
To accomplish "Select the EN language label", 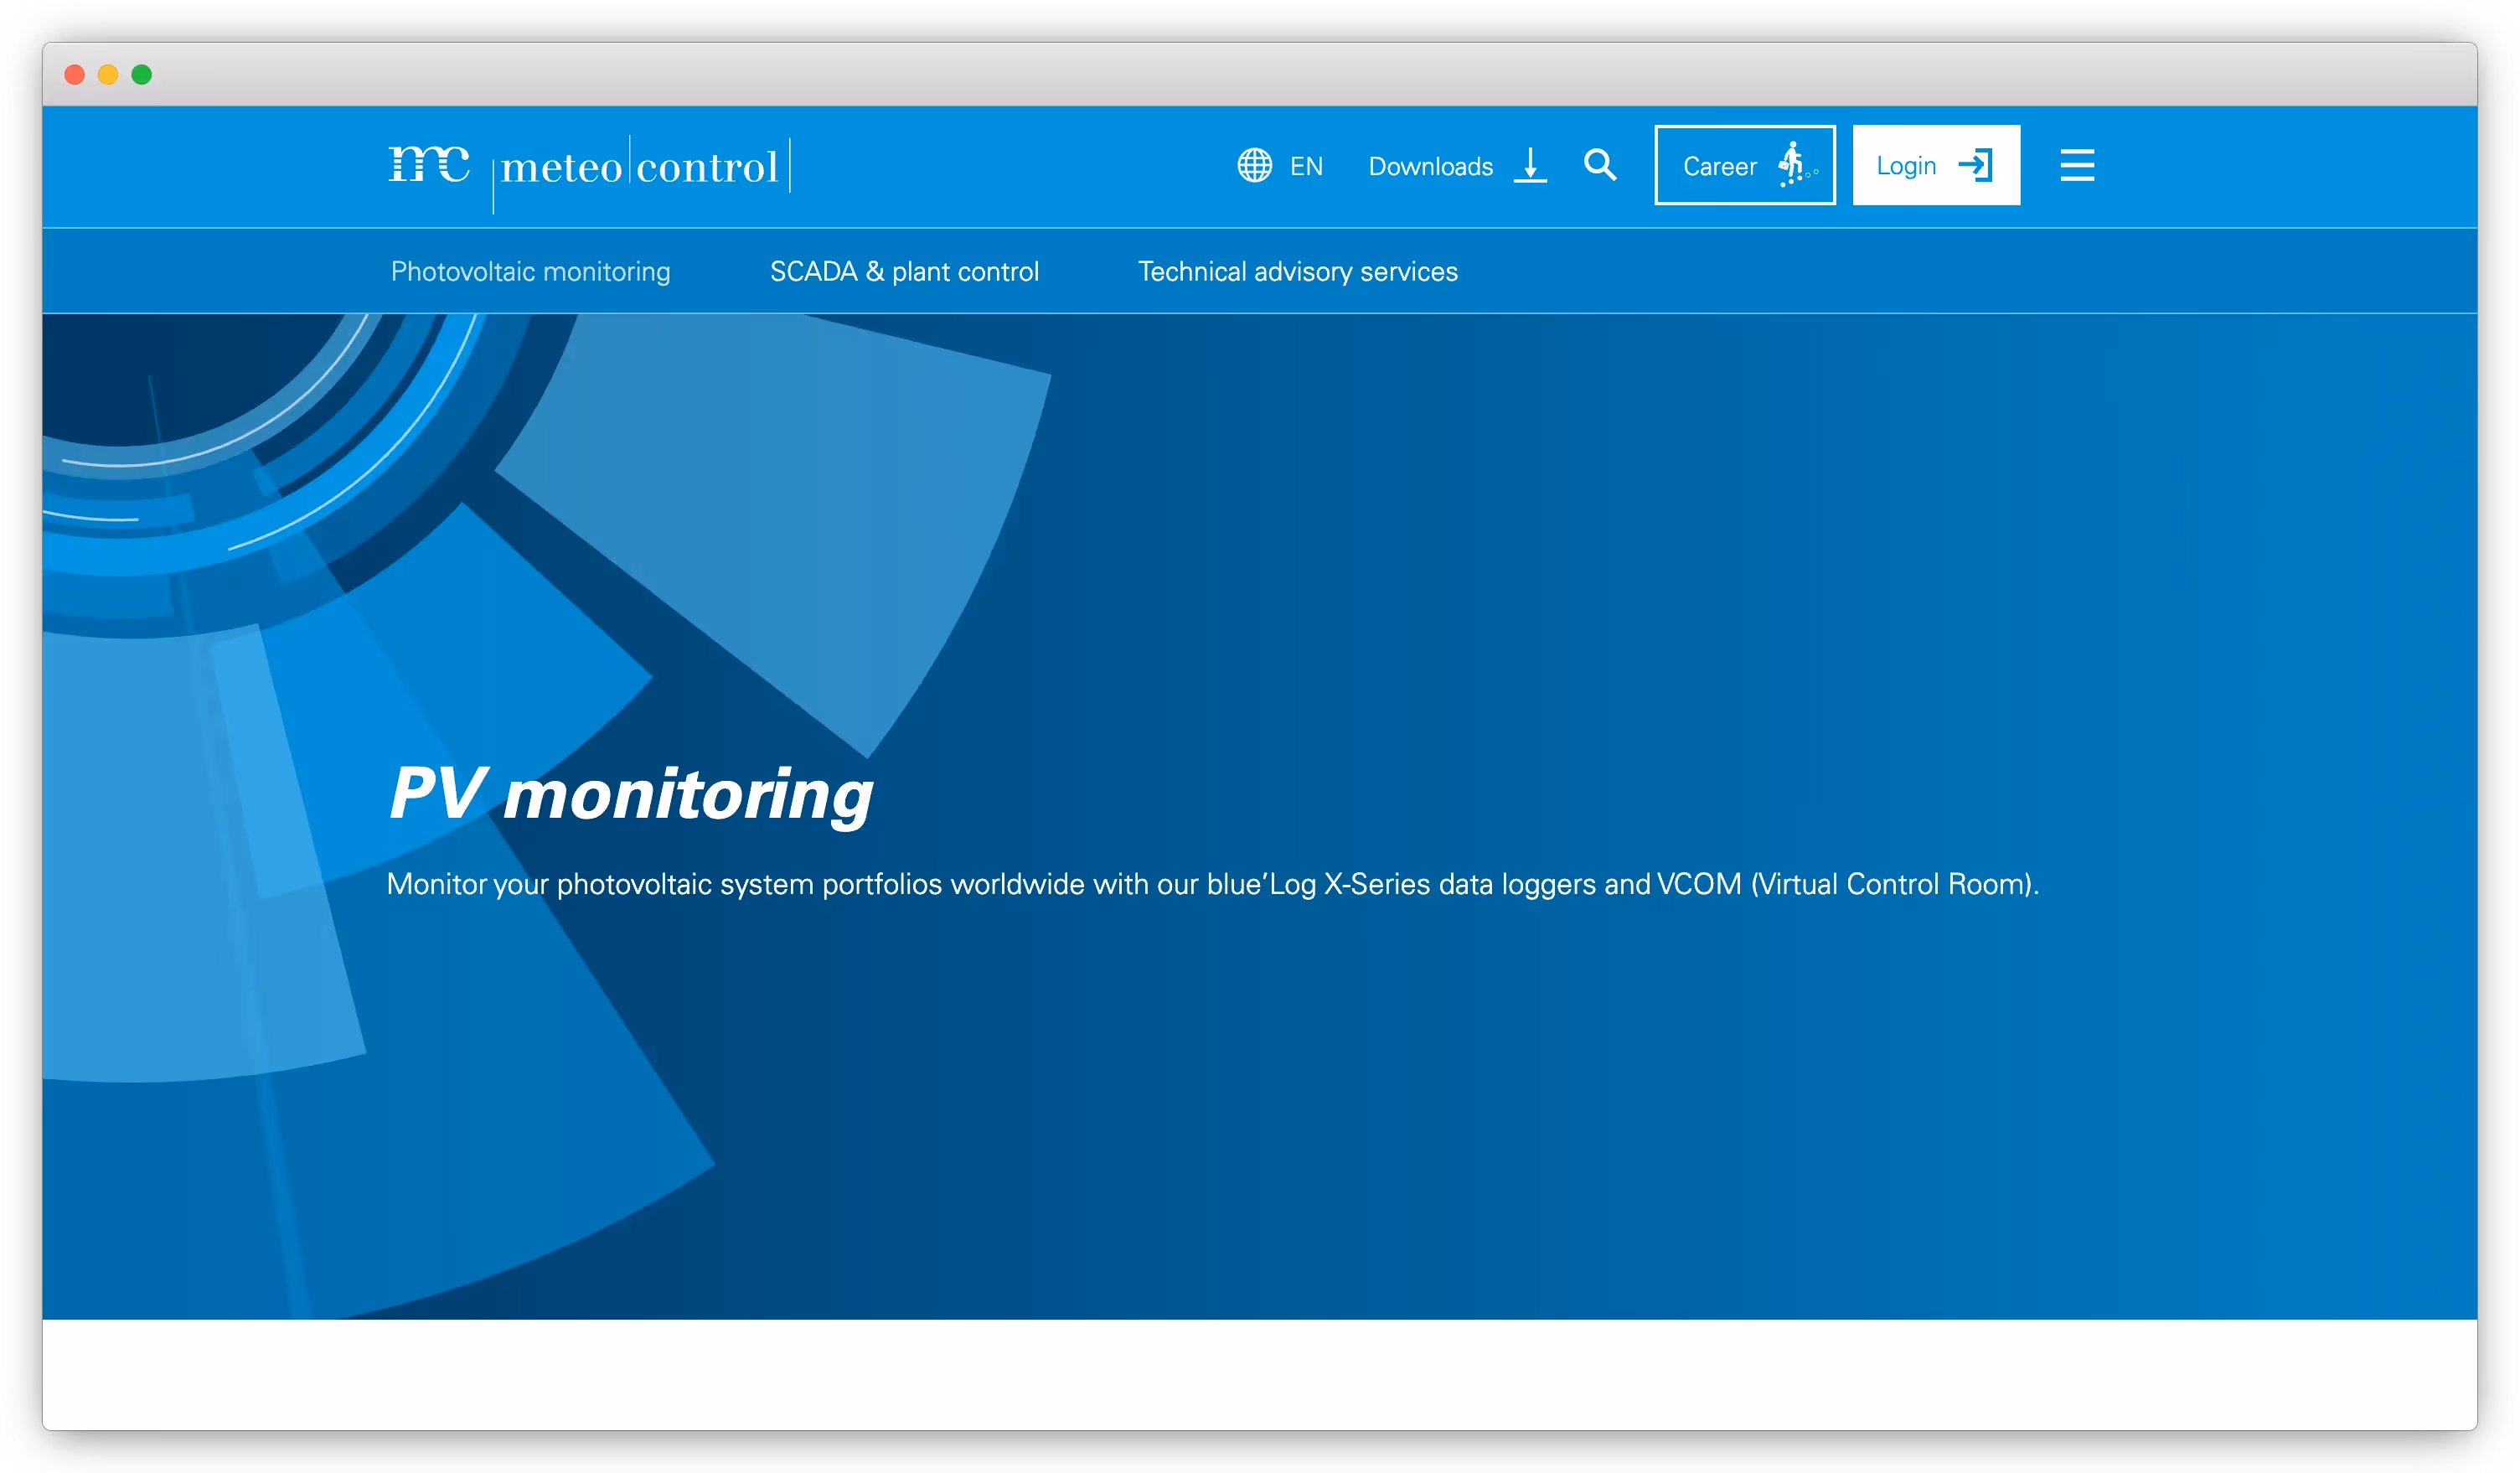I will (1306, 166).
